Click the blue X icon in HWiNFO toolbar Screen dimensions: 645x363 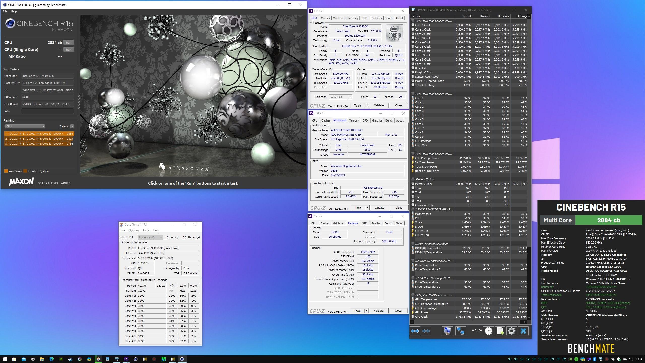pos(523,331)
